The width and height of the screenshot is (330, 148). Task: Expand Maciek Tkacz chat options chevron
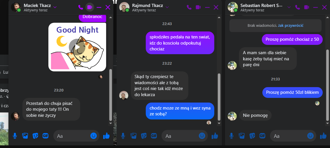(x=55, y=7)
